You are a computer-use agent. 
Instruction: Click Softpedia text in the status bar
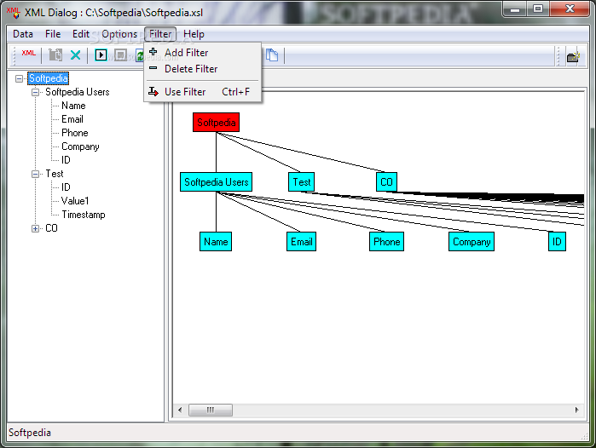pyautogui.click(x=30, y=433)
